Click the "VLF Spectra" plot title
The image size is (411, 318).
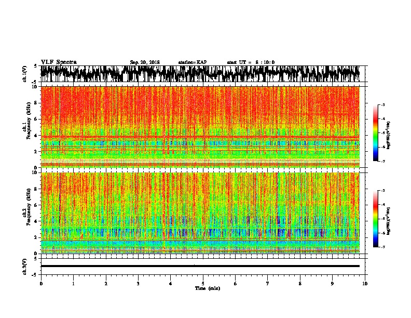pyautogui.click(x=59, y=62)
